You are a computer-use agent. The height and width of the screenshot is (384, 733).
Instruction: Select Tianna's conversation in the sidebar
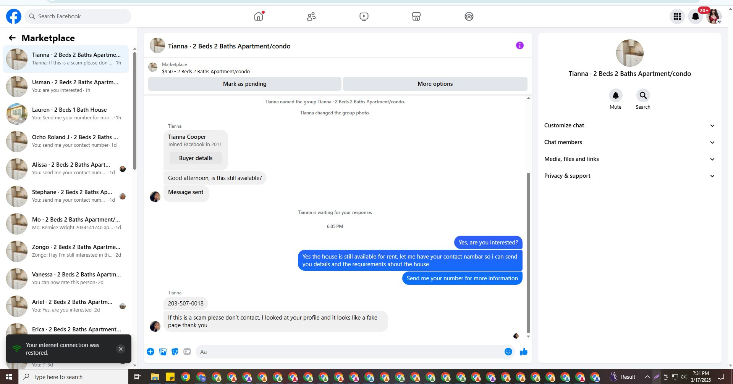66,59
